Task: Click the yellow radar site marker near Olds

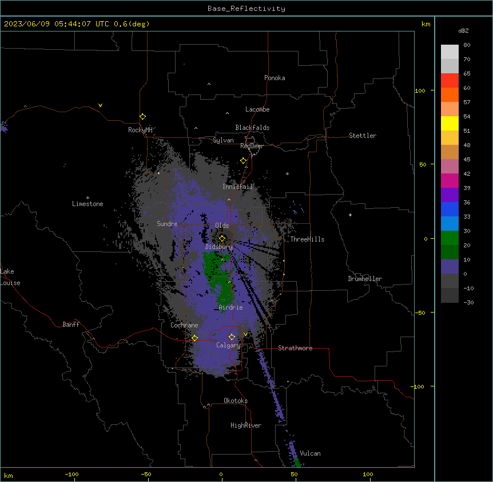Action: pos(222,239)
